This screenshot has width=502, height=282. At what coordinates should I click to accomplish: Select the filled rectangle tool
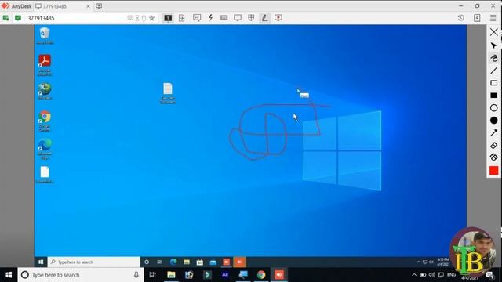pos(493,96)
